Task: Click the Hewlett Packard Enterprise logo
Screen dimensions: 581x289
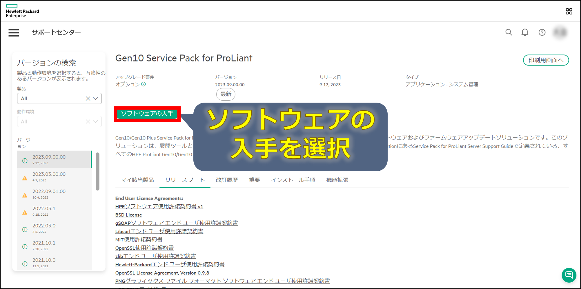Action: (x=22, y=11)
